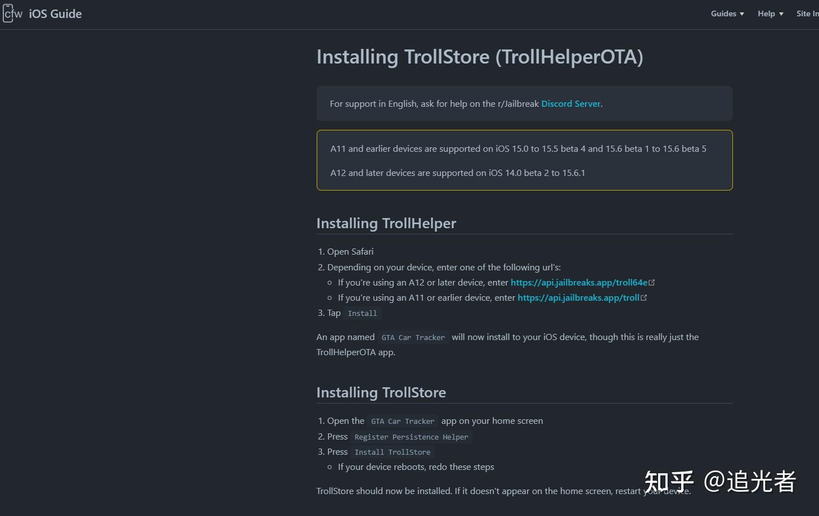Click the Installing TrollStore section heading
The height and width of the screenshot is (516, 819).
381,392
